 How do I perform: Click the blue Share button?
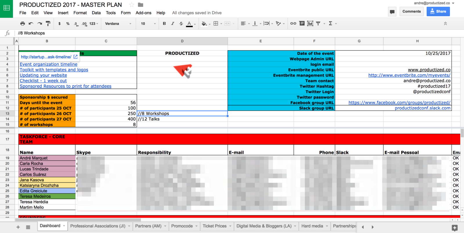[x=438, y=11]
